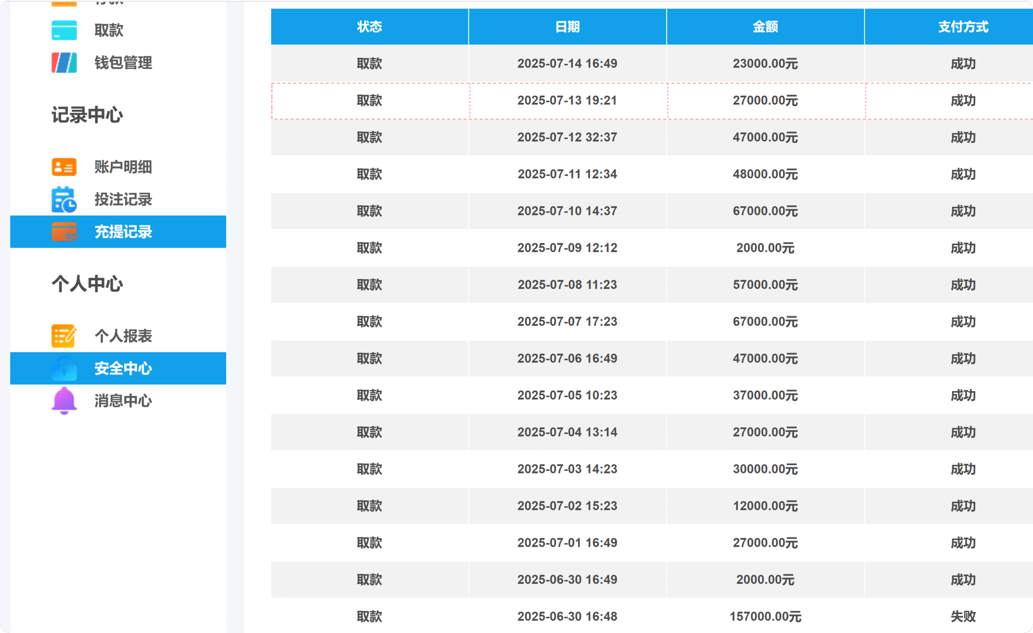Click the amount 30000.00元
The width and height of the screenshot is (1033, 633).
coord(765,469)
